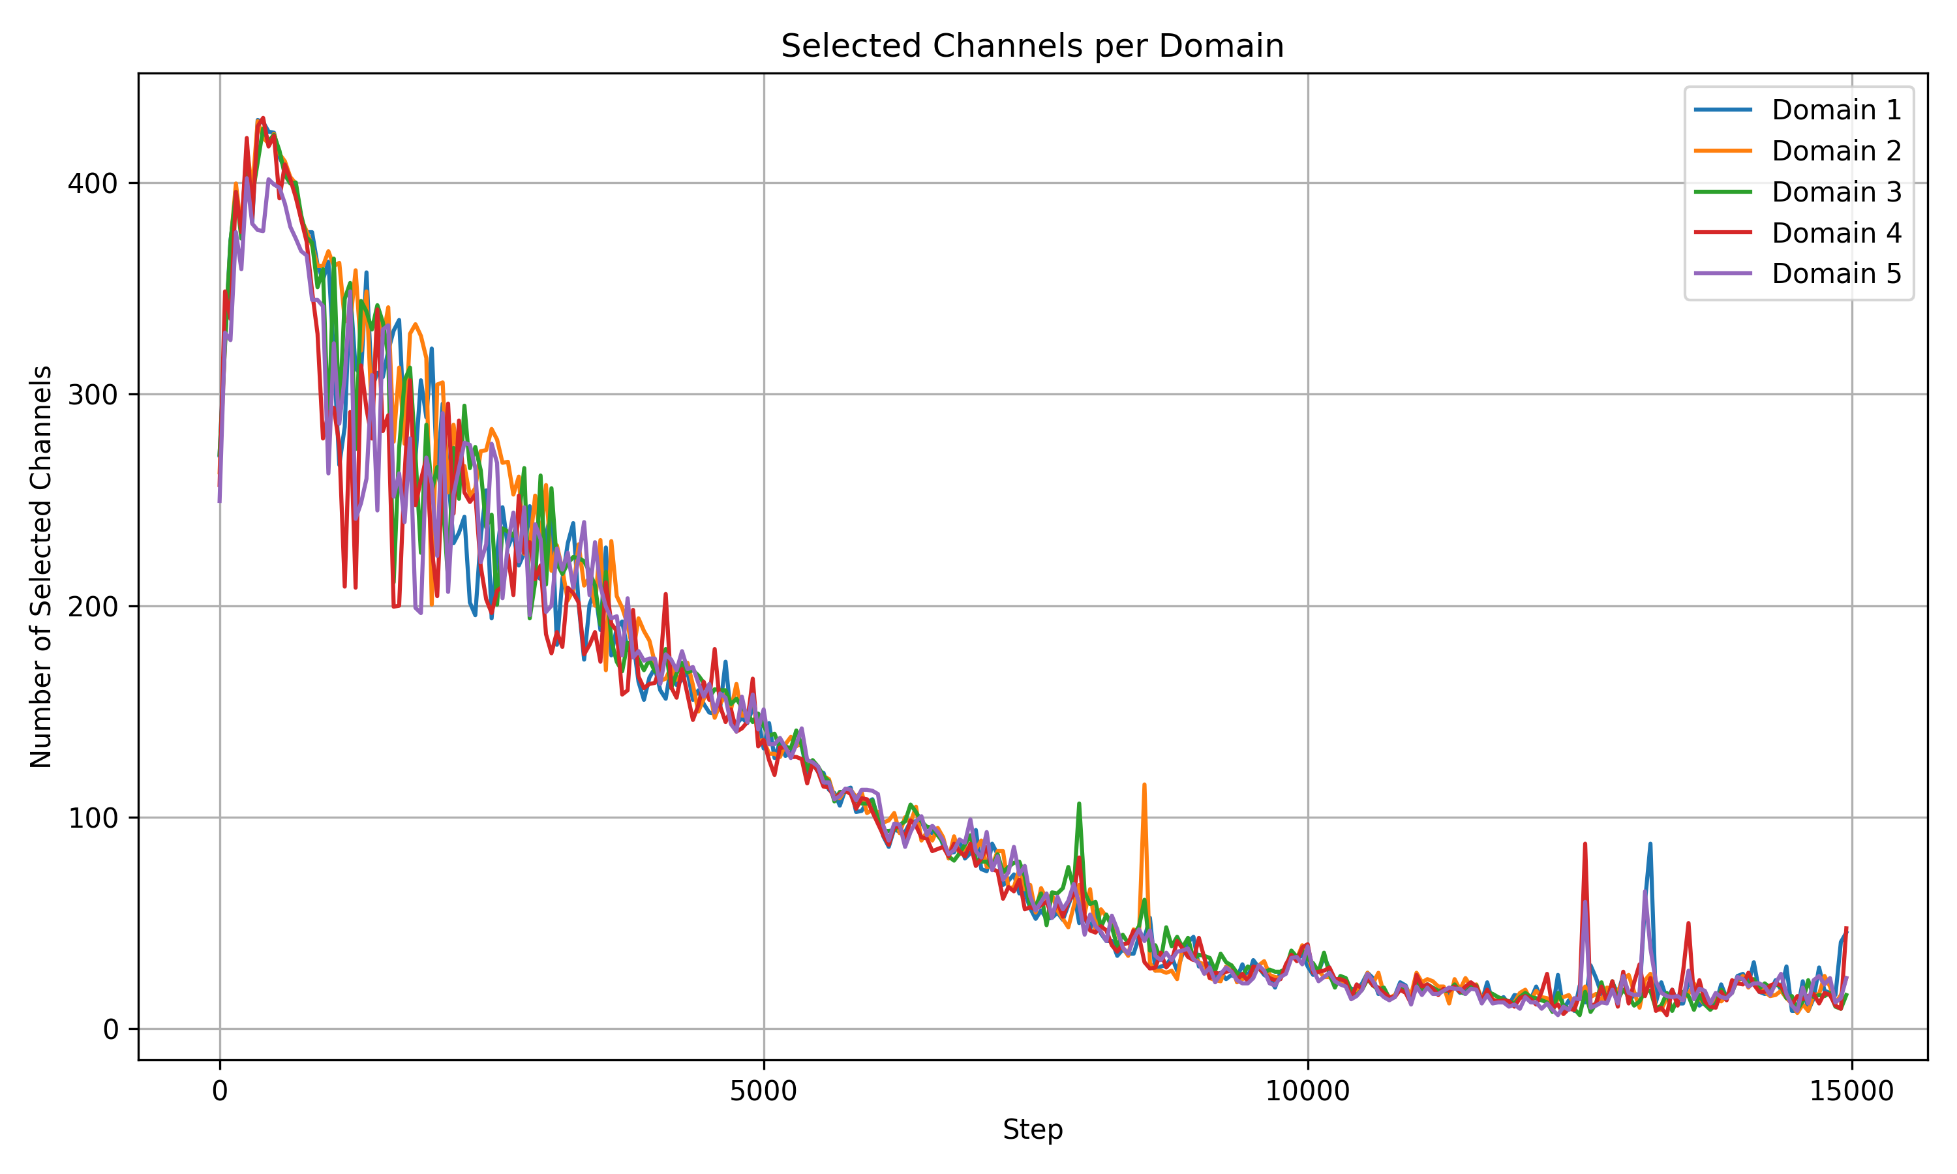Click the orange Domain 2 legend line

coord(1723,151)
